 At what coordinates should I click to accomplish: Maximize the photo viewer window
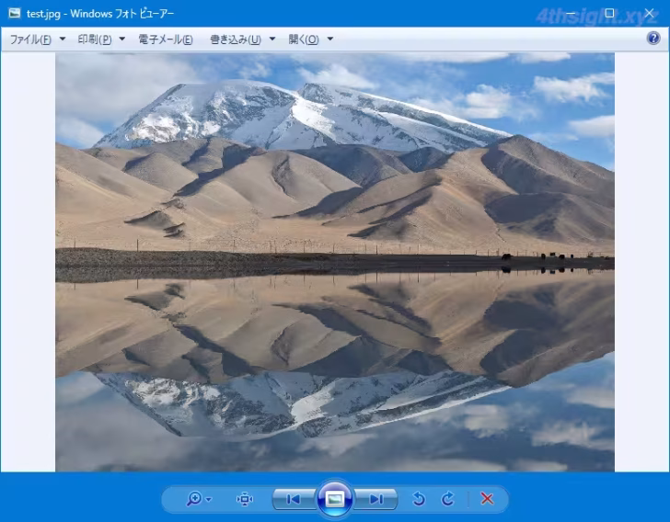[610, 13]
